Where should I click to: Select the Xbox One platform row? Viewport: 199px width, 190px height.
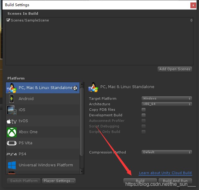(43, 132)
